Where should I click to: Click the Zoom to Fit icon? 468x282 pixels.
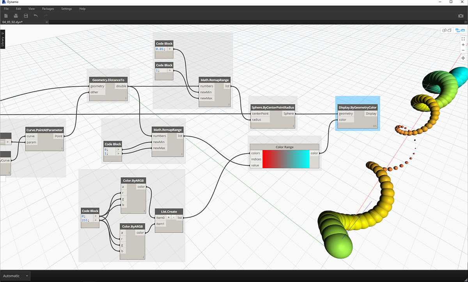(463, 39)
